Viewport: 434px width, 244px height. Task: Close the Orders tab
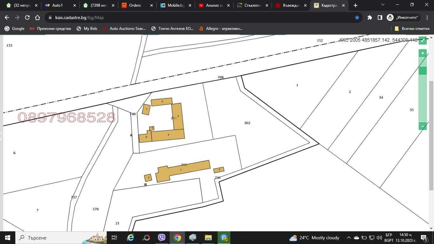click(x=151, y=5)
